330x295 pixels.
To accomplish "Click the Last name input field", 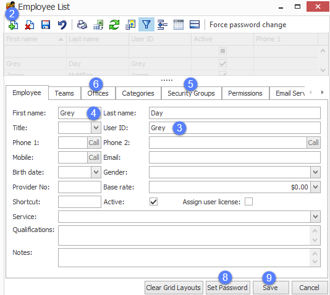I will coord(235,113).
